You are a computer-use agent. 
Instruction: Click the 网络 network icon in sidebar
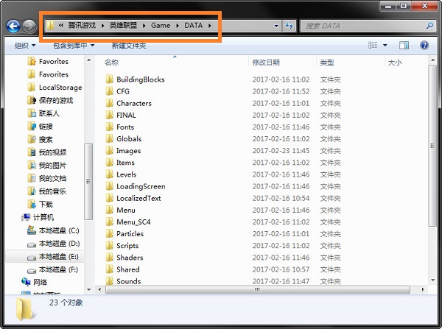pos(26,282)
